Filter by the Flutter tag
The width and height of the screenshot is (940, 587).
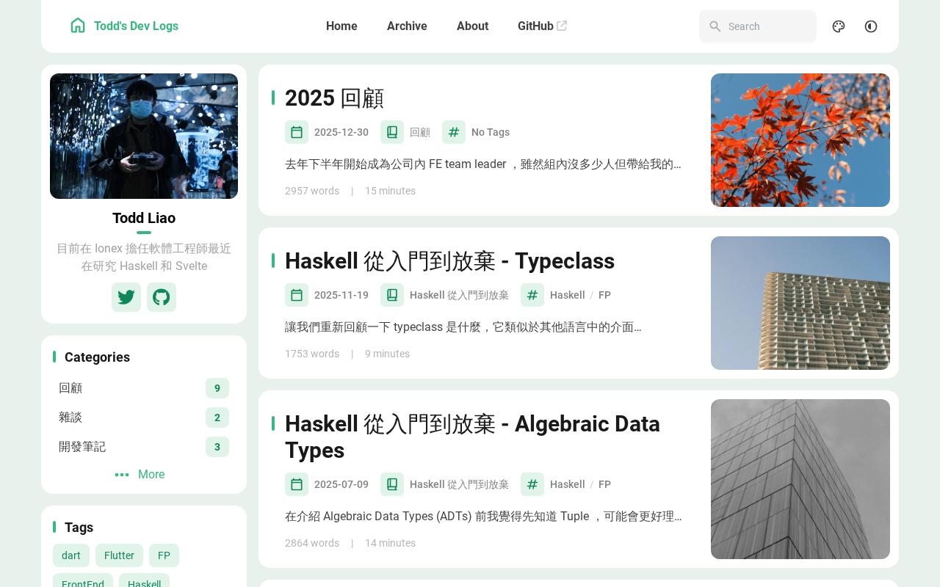(119, 555)
